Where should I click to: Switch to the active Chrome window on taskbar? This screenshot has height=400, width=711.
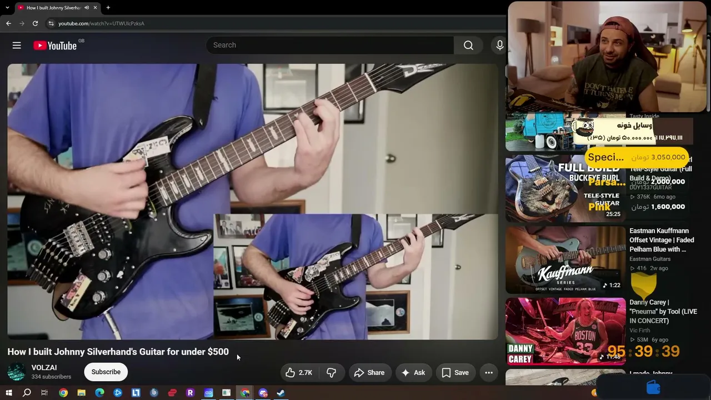pyautogui.click(x=245, y=393)
